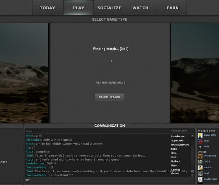Image resolution: width=219 pixels, height=185 pixels.
Task: Select HAMMERWANG in participants list
Action: tap(180, 145)
